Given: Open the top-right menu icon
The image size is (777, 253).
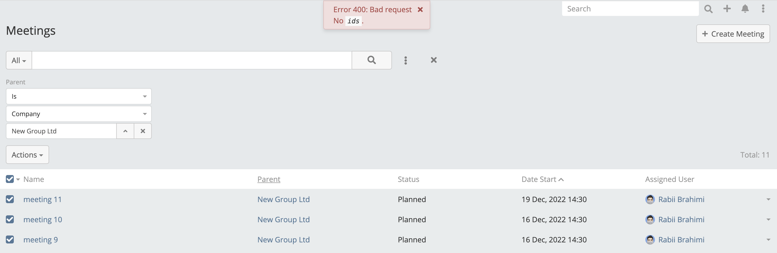Looking at the screenshot, I should coord(763,8).
